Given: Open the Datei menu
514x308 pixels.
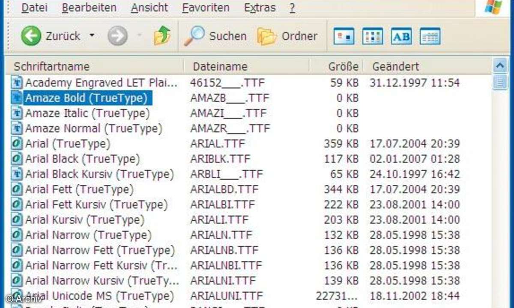Looking at the screenshot, I should 35,8.
